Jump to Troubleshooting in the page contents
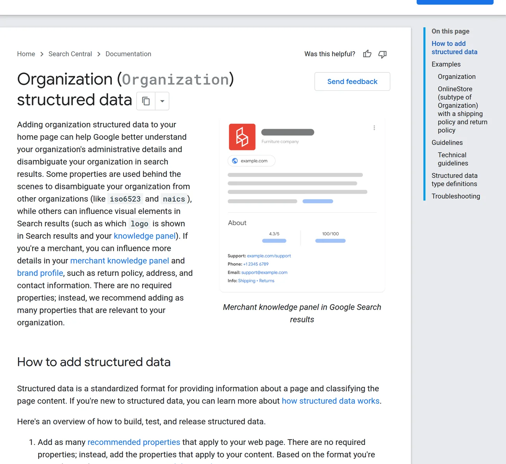 point(456,196)
